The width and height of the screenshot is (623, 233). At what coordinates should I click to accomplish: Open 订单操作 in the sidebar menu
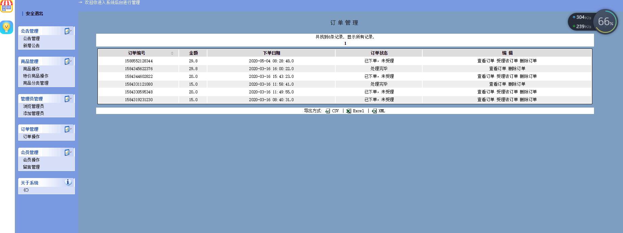tap(31, 137)
